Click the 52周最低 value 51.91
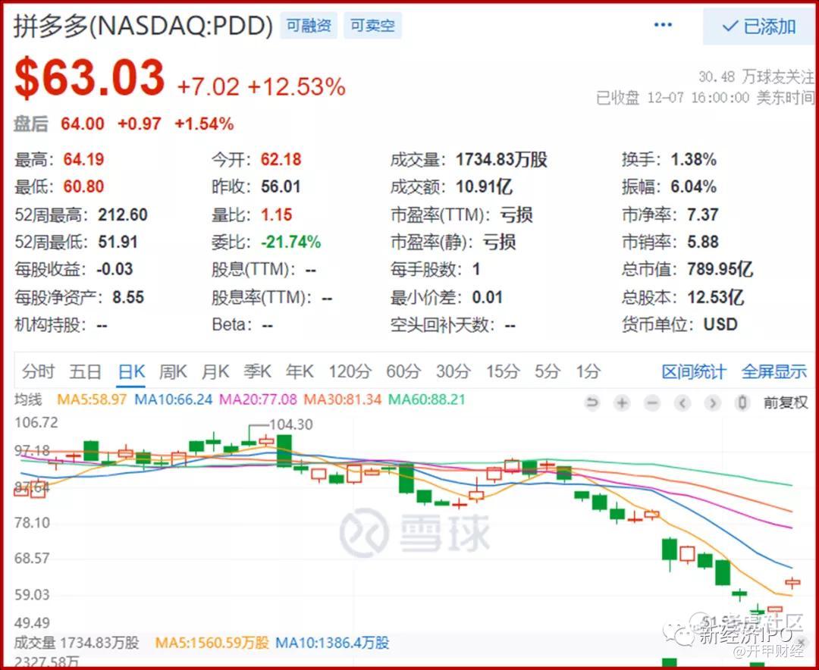This screenshot has width=819, height=670. [x=118, y=243]
